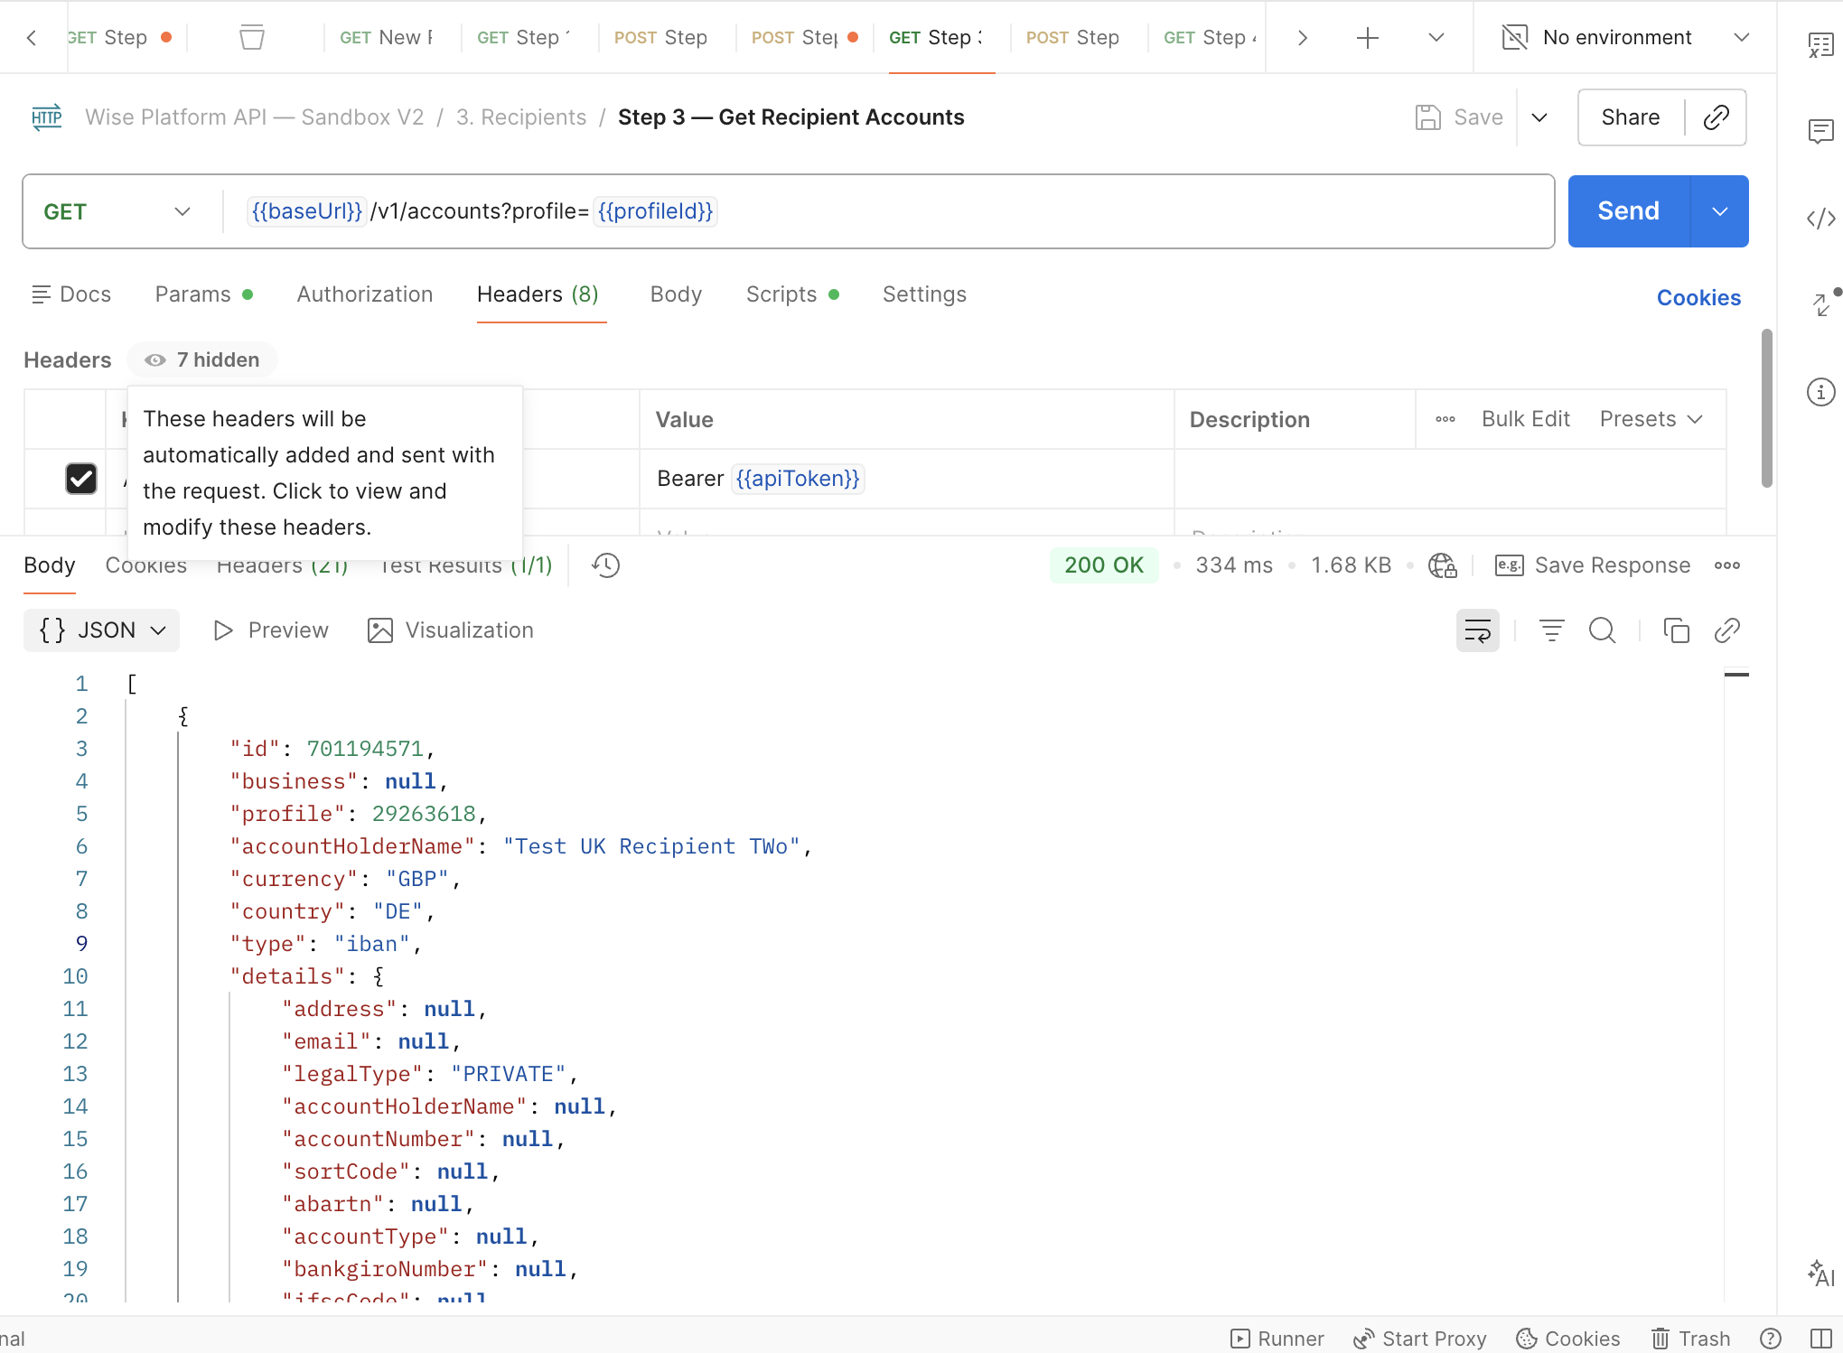
Task: Open a new tab with the plus icon
Action: click(x=1368, y=37)
